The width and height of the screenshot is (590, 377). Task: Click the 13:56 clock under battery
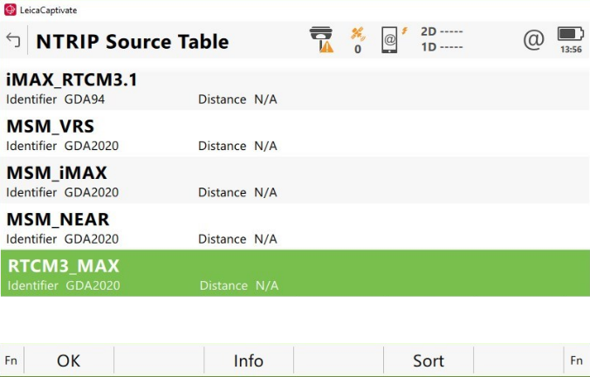(x=571, y=51)
